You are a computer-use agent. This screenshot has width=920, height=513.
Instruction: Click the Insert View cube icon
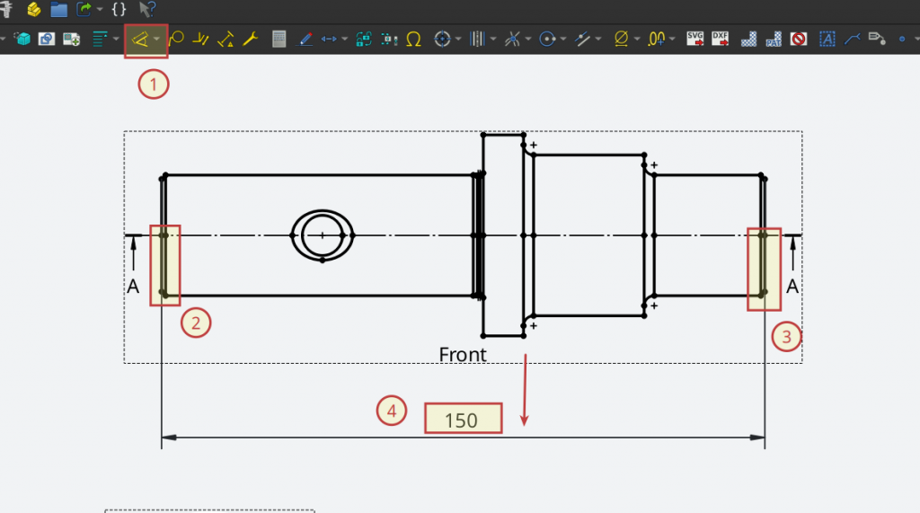(22, 40)
